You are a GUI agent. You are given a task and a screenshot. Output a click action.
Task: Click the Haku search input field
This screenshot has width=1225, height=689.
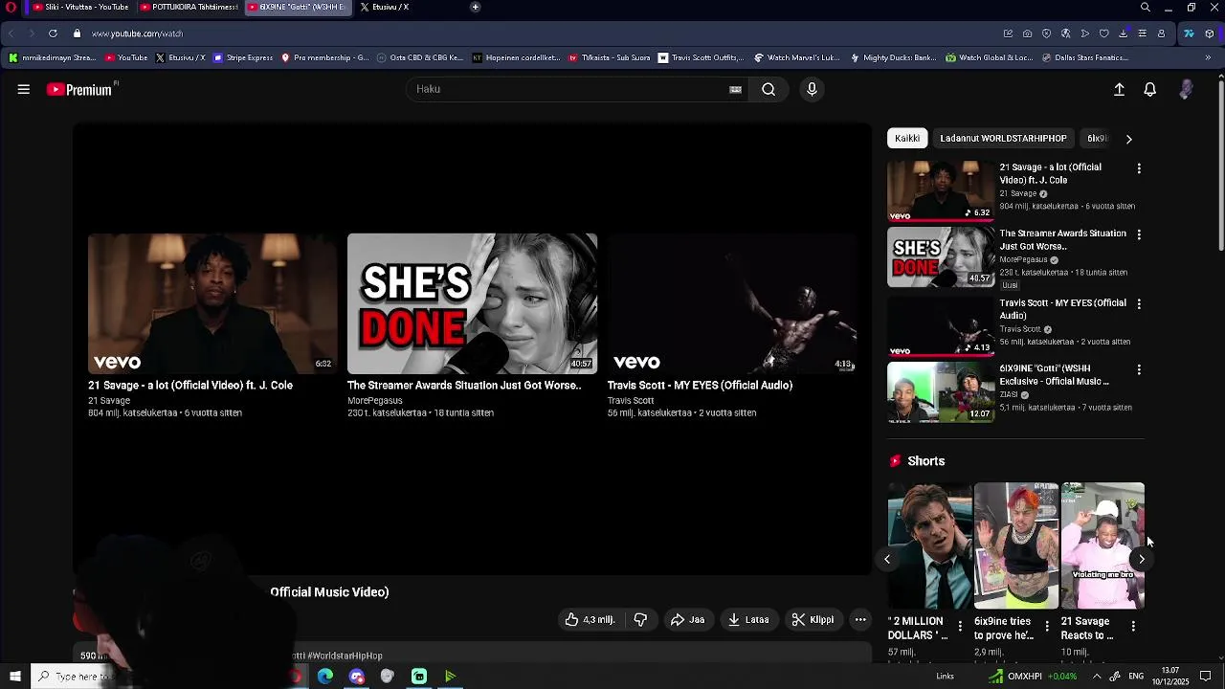[574, 89]
